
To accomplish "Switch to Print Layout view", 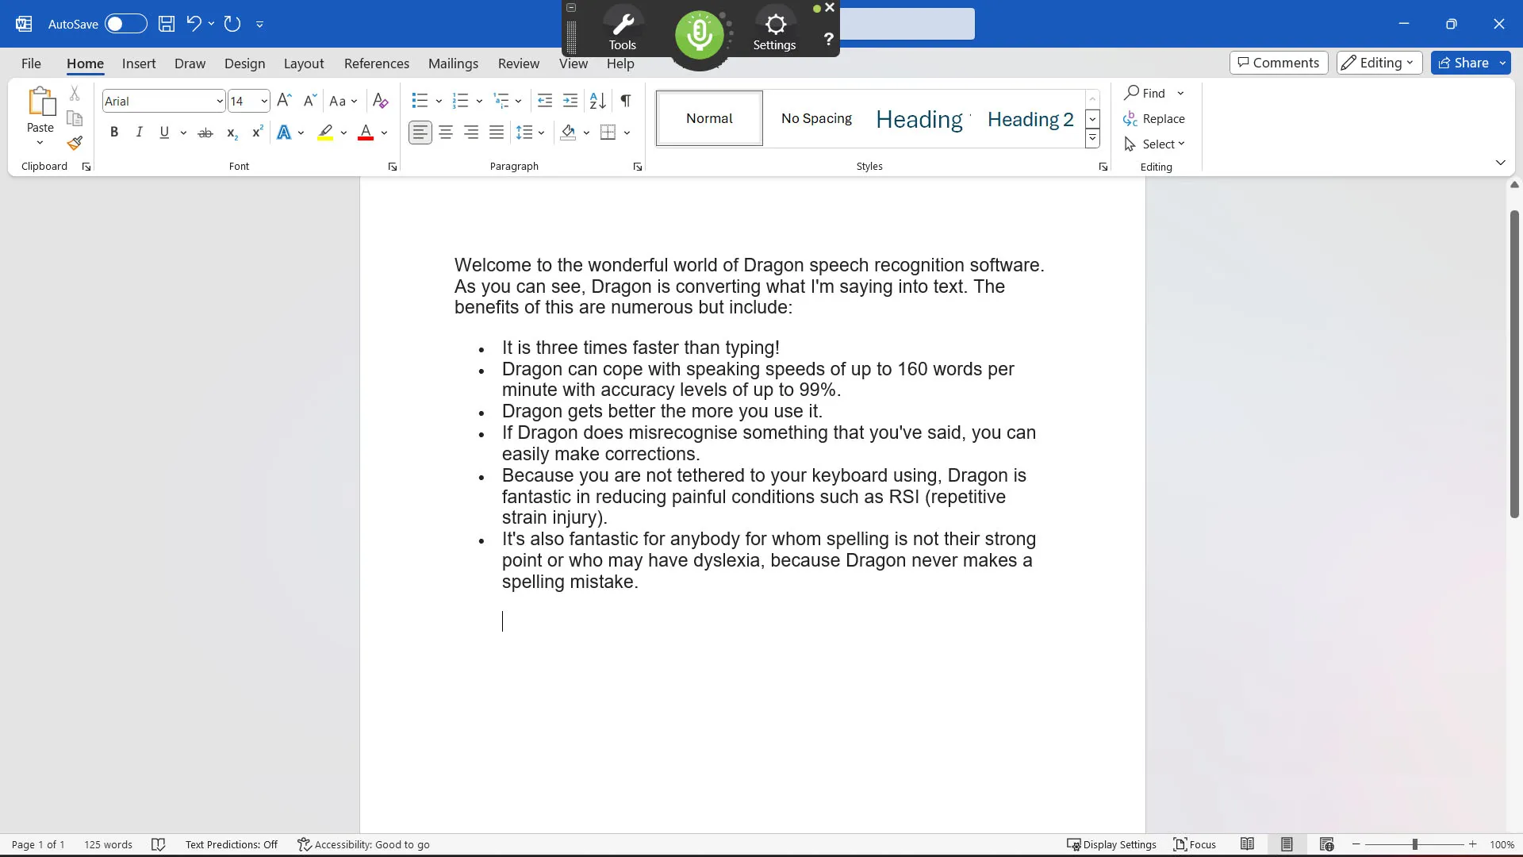I will pyautogui.click(x=1287, y=844).
